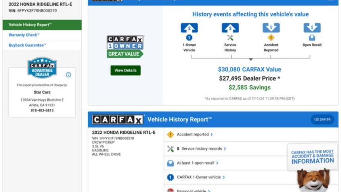Click the value scale pointer triangle
341x192 pixels.
(x=251, y=60)
